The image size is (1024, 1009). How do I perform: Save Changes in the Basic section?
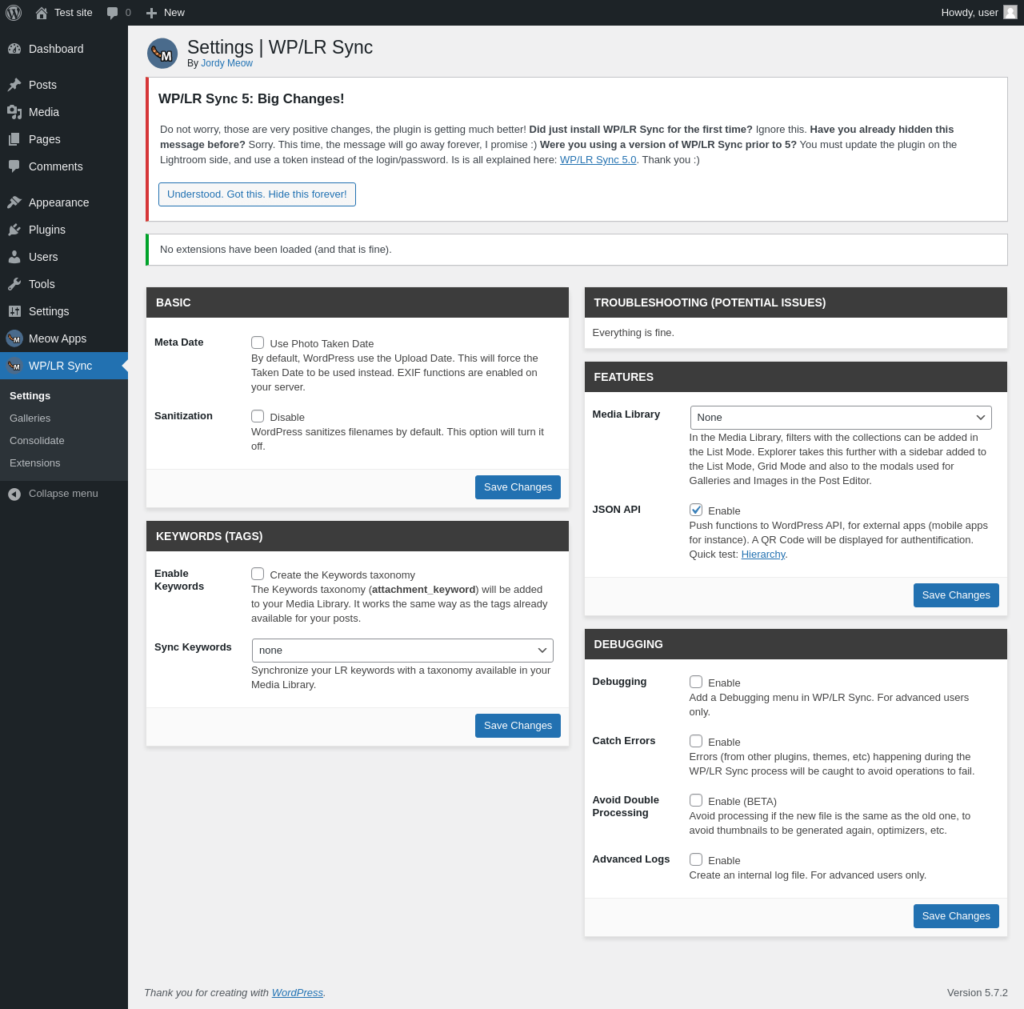(518, 487)
